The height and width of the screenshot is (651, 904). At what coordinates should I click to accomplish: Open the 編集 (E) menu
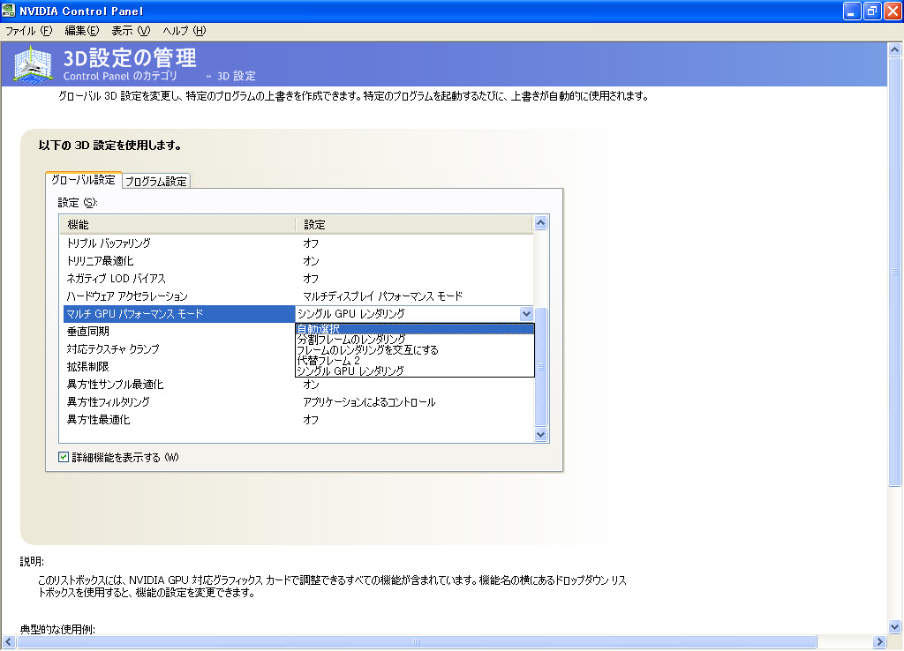click(82, 31)
